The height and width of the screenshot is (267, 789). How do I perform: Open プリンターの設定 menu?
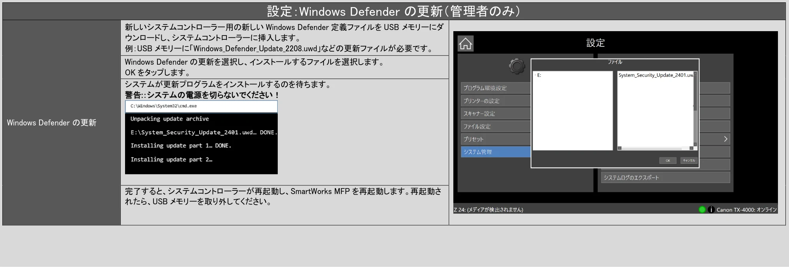[x=495, y=101]
